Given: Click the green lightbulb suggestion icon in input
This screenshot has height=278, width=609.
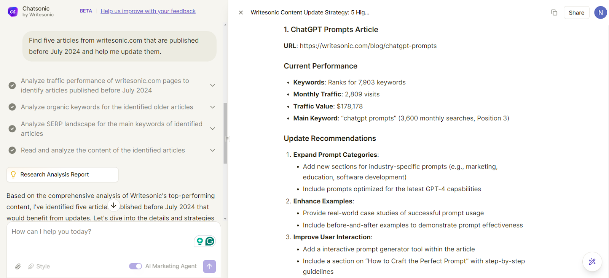Looking at the screenshot, I should pos(200,241).
